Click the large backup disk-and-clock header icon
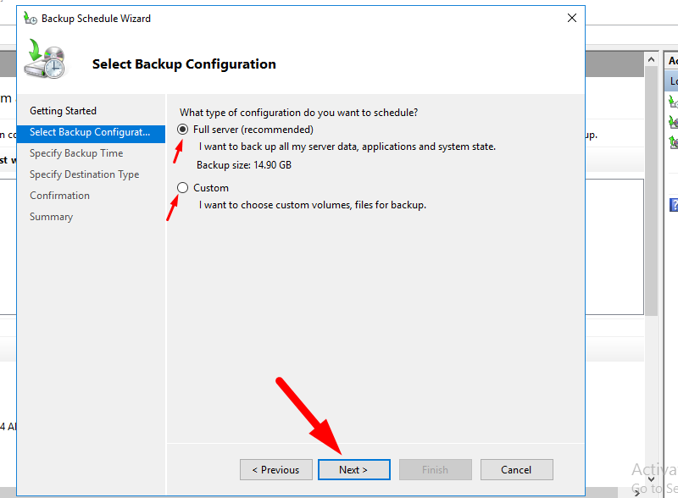 tap(44, 59)
